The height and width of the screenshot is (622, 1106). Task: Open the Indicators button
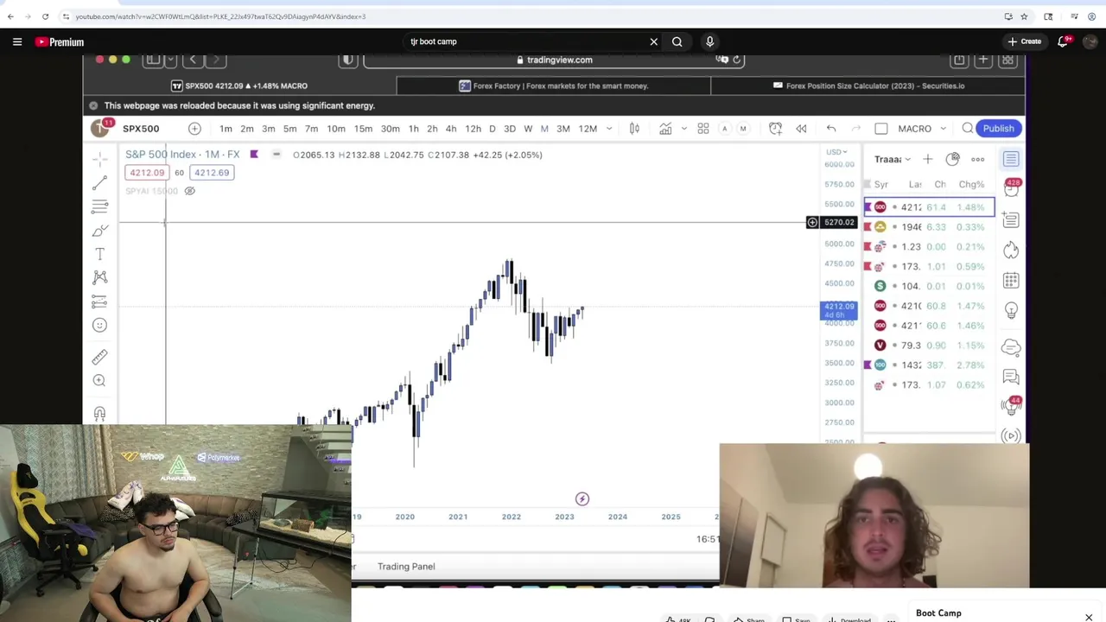tap(665, 129)
